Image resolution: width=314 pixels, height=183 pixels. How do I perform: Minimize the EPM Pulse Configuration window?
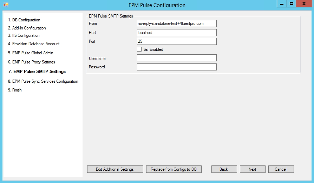coord(282,4)
